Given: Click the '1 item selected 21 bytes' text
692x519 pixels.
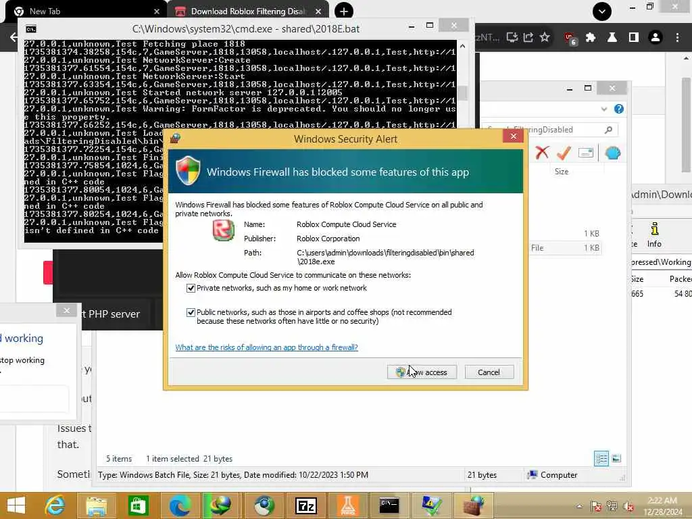Looking at the screenshot, I should pos(189,459).
